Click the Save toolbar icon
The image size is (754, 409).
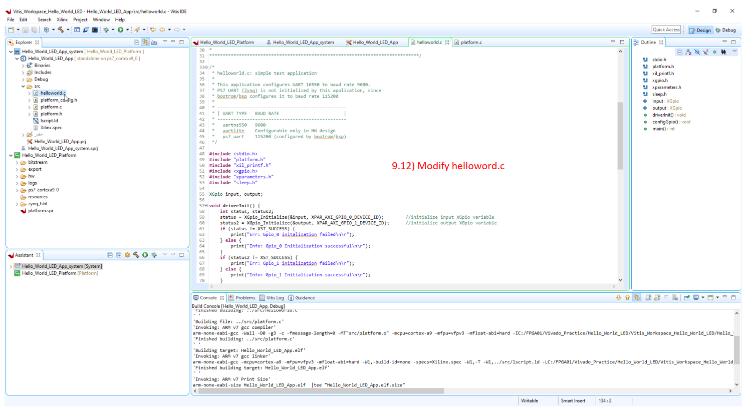click(25, 30)
